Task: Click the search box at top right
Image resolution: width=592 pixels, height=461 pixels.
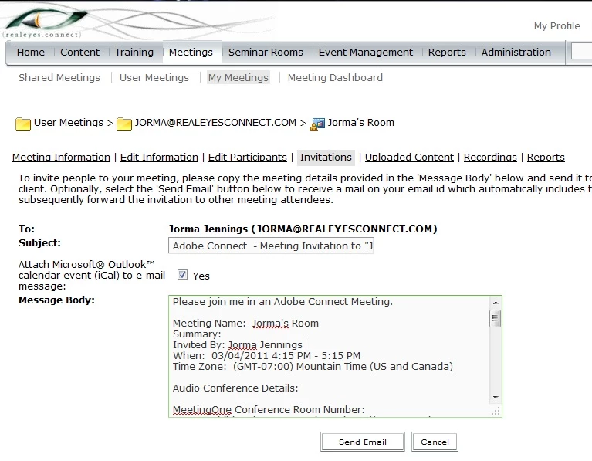Action: point(581,52)
